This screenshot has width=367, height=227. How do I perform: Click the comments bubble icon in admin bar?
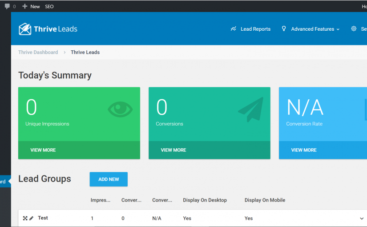(7, 6)
